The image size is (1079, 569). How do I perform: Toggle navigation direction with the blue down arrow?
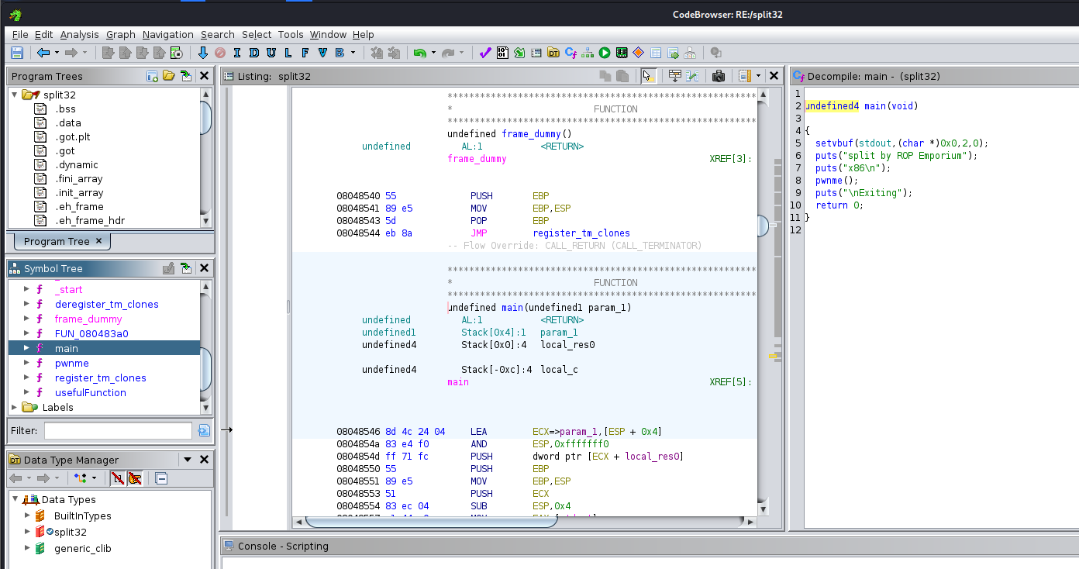(203, 53)
